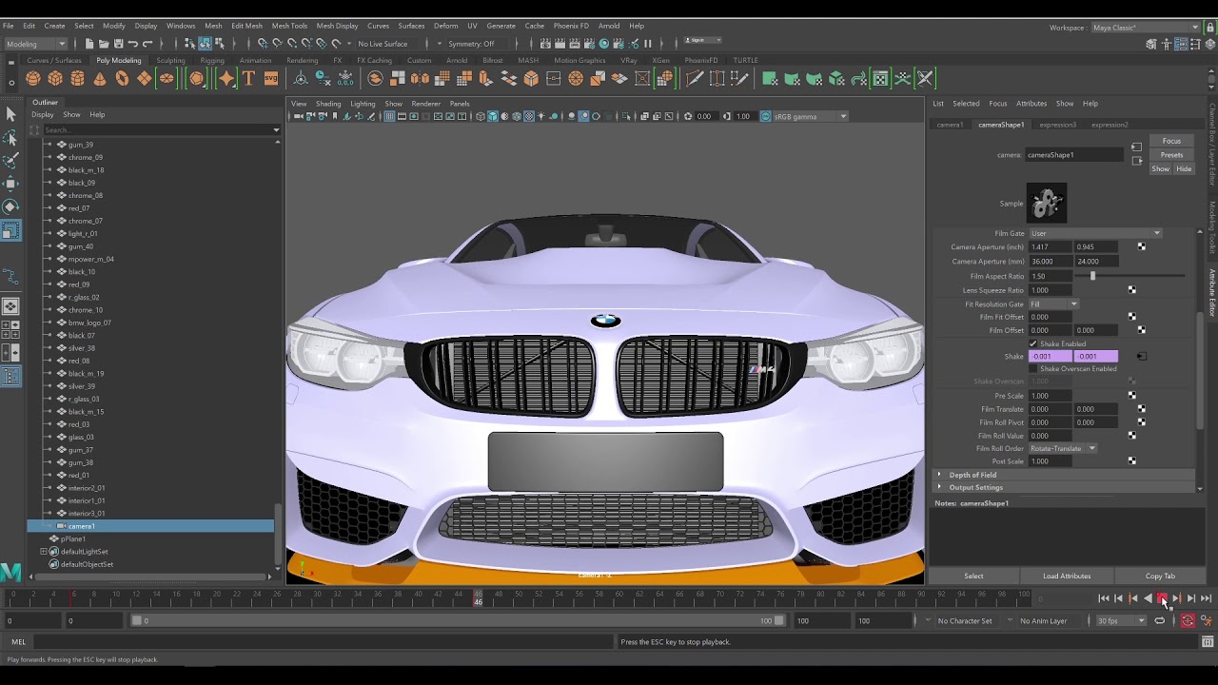This screenshot has width=1218, height=685.
Task: Select pPlane1 in the Outliner
Action: point(73,538)
